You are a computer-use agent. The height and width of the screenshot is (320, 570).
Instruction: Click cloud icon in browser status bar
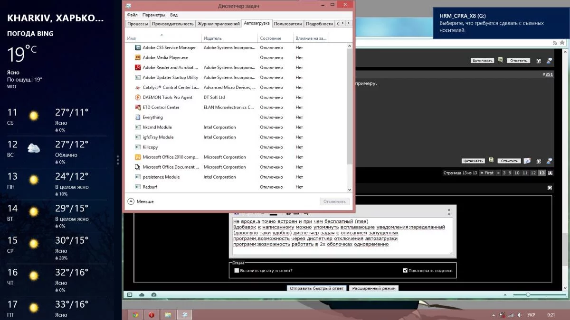click(x=142, y=295)
